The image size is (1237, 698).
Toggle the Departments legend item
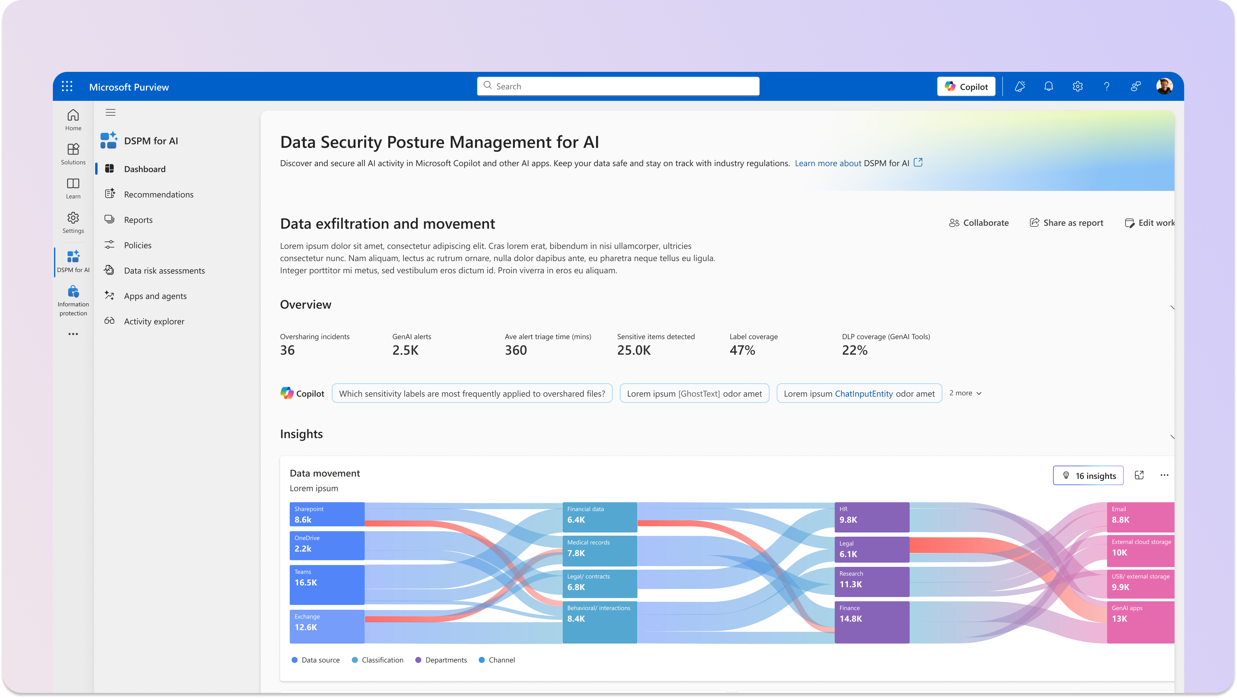pos(441,660)
